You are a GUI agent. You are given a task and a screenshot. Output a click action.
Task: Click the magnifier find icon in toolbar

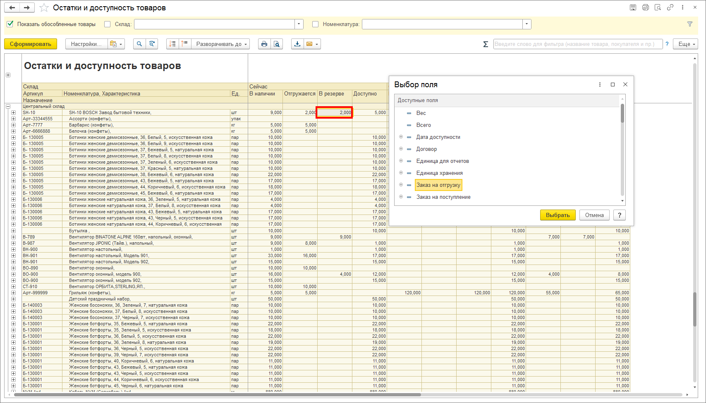(139, 44)
